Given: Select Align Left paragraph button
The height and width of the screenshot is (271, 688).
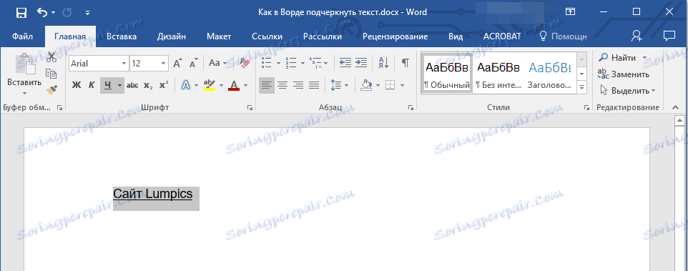Looking at the screenshot, I should tap(266, 86).
